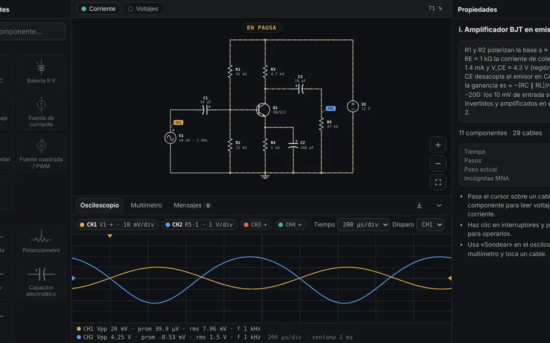Screen dimensions: 550x343
Task: Zoom in with the plus button
Action: tap(438, 145)
